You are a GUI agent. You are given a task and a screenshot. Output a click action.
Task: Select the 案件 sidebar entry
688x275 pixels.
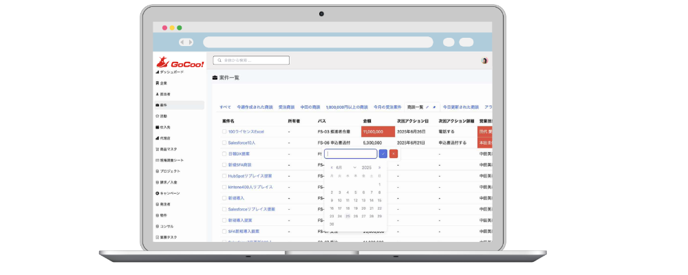coord(179,105)
